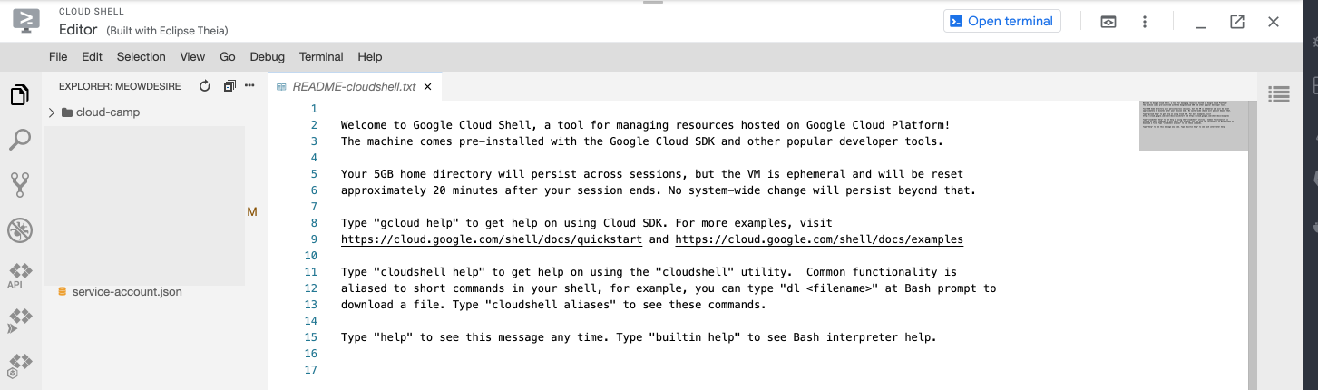The width and height of the screenshot is (1318, 390).
Task: Open the service-account.json file
Action: click(x=127, y=292)
